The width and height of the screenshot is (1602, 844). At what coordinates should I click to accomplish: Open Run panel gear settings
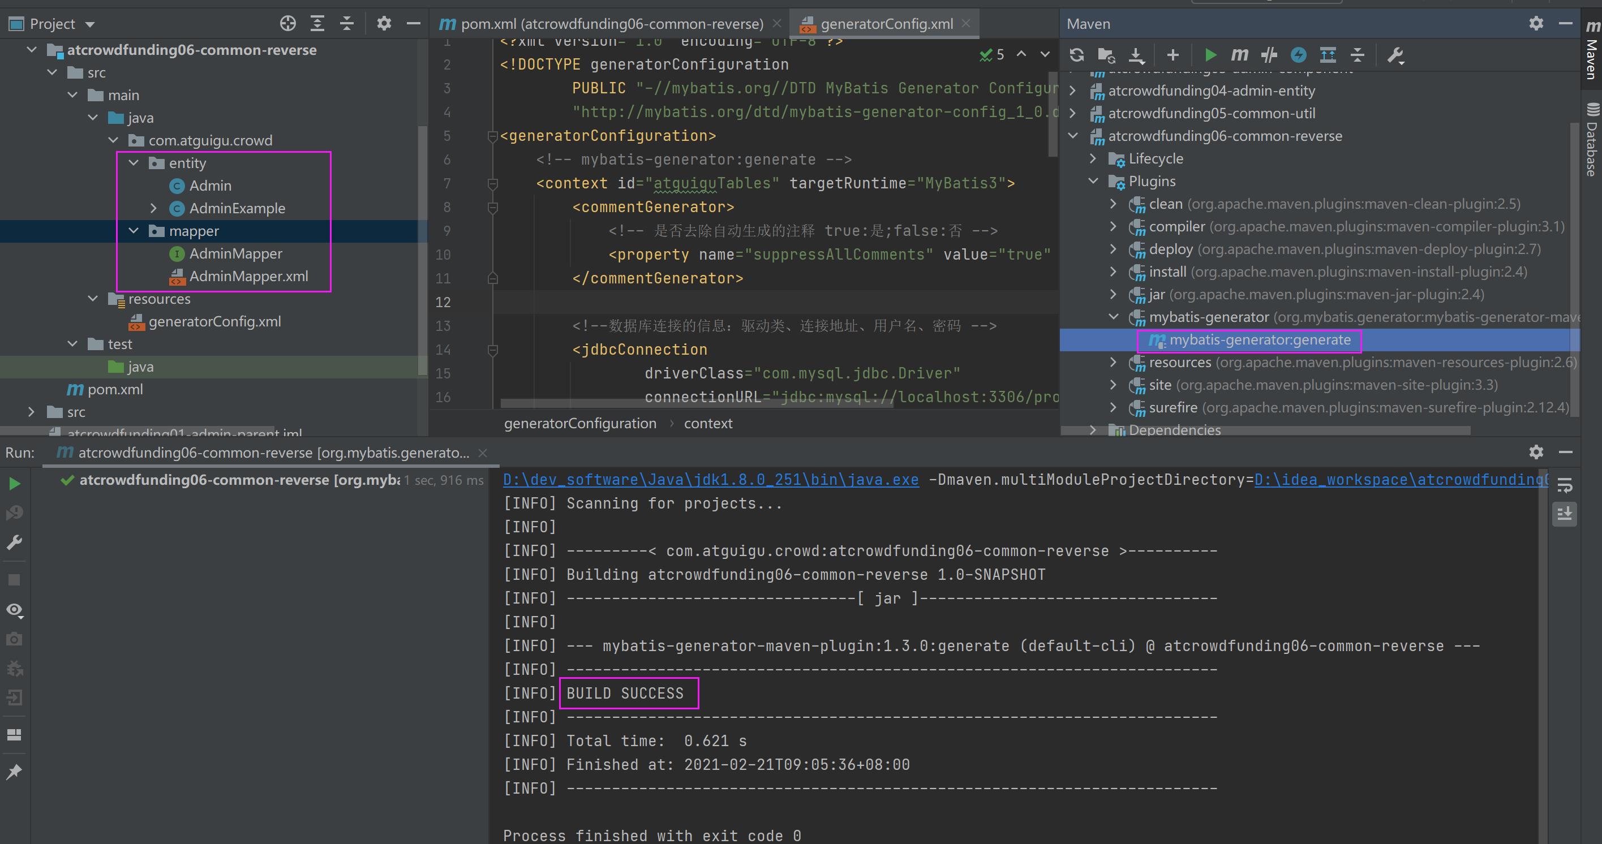coord(1536,452)
